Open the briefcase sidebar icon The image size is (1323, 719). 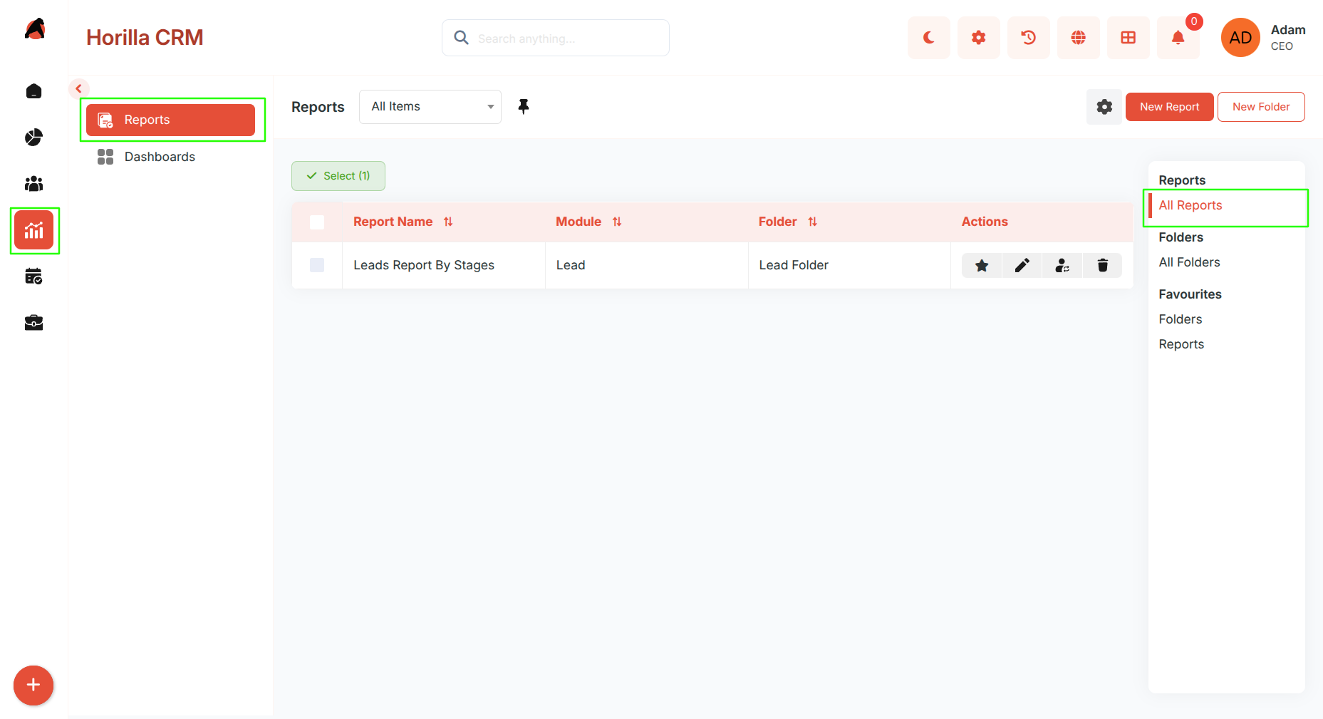click(x=33, y=323)
